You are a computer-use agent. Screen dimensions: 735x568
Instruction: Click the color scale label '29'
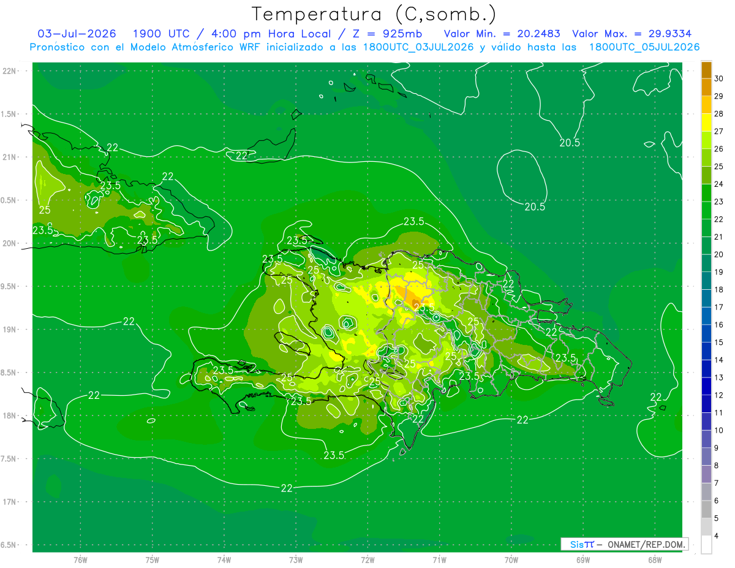click(719, 96)
